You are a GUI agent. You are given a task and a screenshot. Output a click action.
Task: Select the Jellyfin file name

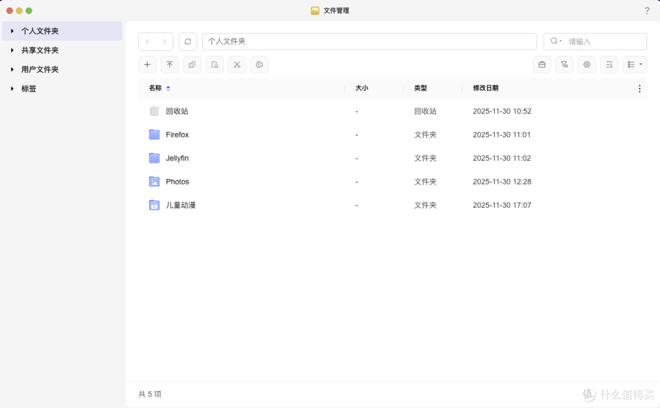click(177, 158)
